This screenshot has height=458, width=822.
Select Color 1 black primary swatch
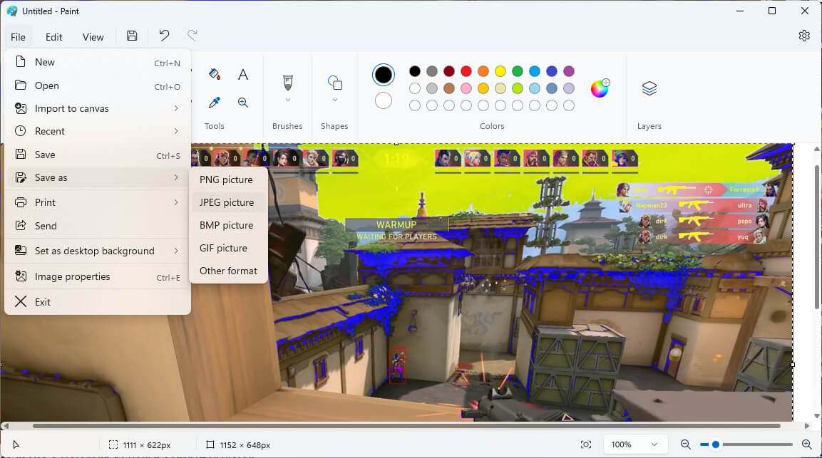[x=384, y=74]
